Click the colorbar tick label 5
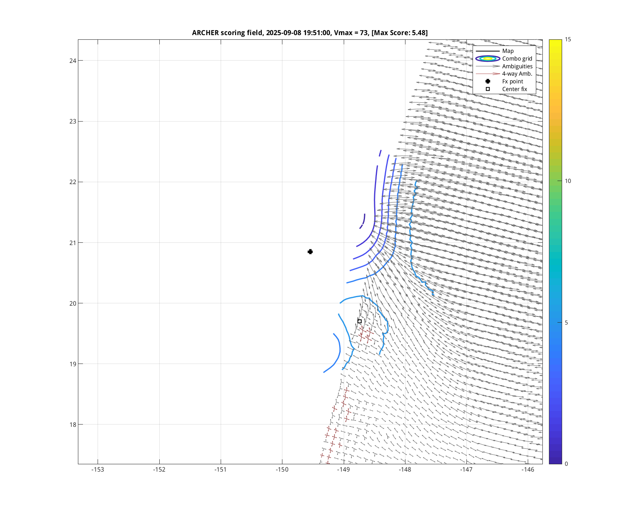Screen dimensions: 635x521 tap(566, 323)
